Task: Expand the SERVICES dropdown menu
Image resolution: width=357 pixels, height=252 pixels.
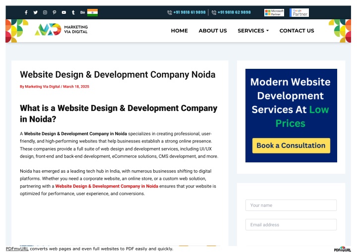Action: click(253, 31)
